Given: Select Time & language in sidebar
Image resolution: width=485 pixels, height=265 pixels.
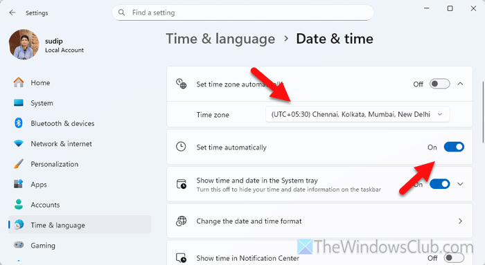Looking at the screenshot, I should tap(80, 225).
